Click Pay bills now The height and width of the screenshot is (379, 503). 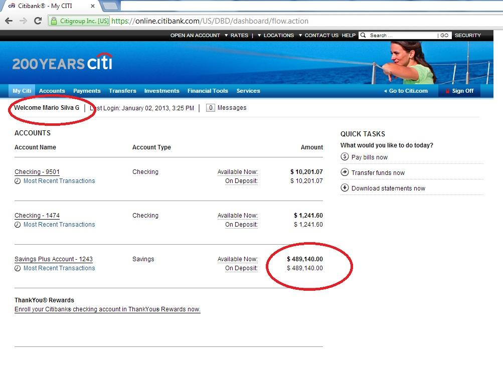coord(370,157)
